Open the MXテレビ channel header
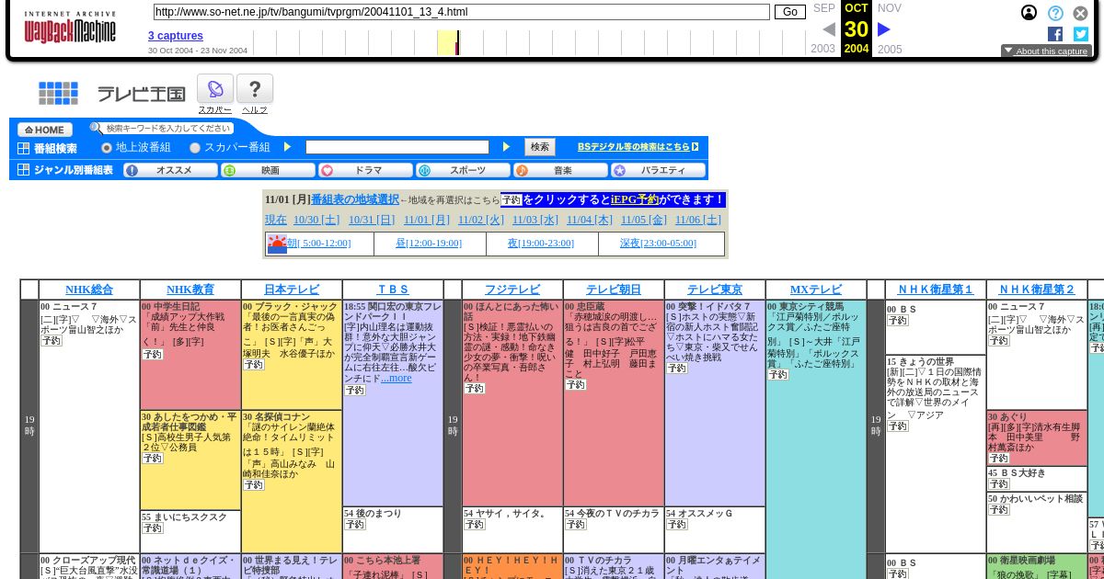1104x579 pixels. [x=816, y=289]
